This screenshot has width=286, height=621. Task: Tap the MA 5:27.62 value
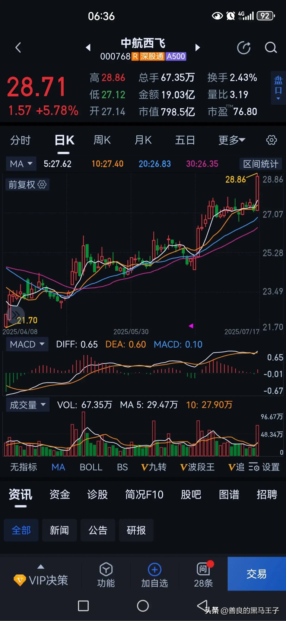coord(57,164)
